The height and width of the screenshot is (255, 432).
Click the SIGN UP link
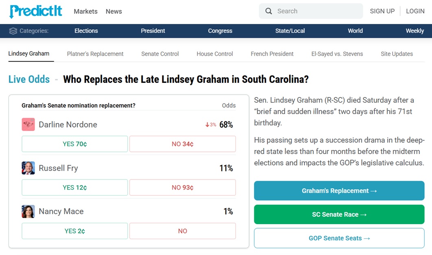click(382, 11)
